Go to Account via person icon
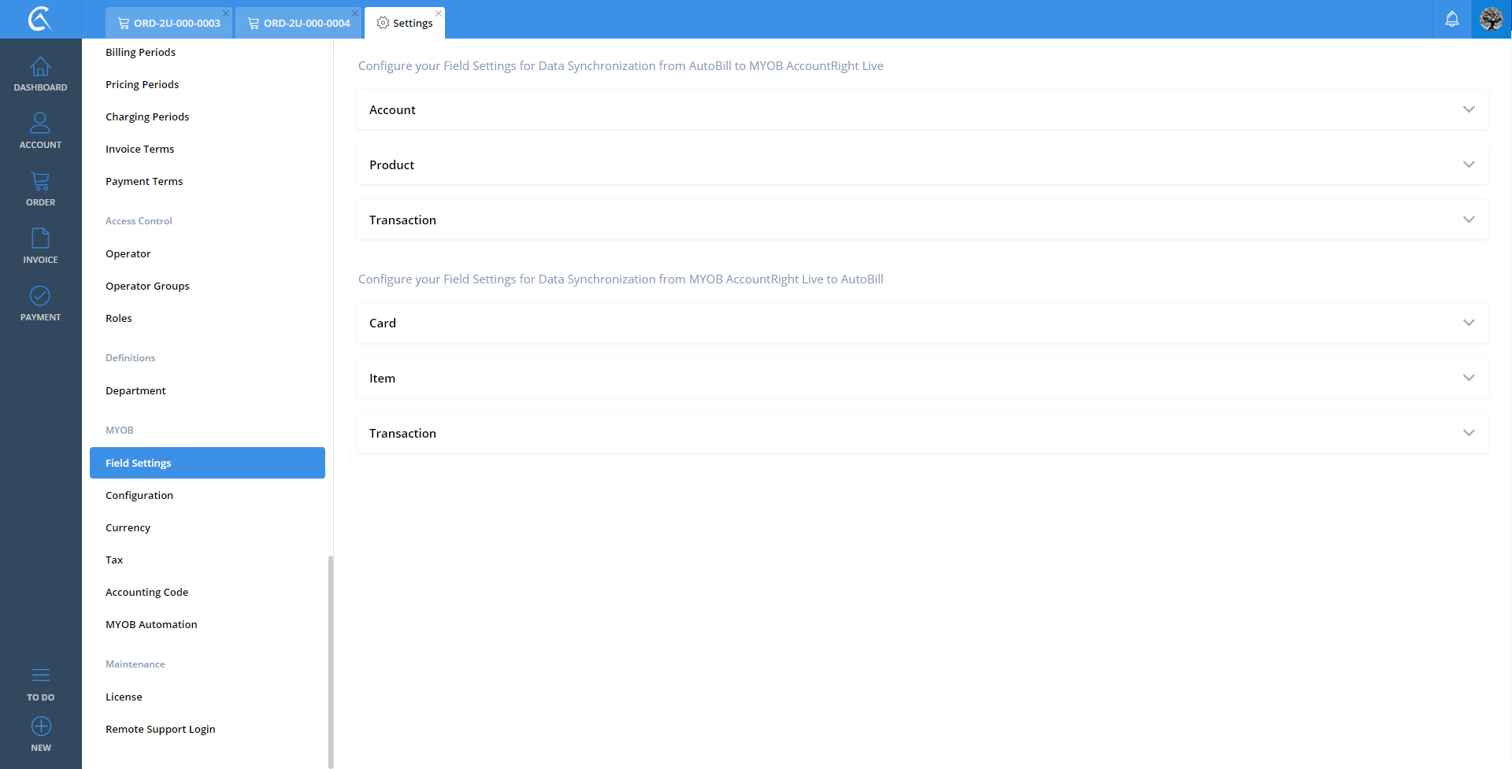 pos(40,124)
